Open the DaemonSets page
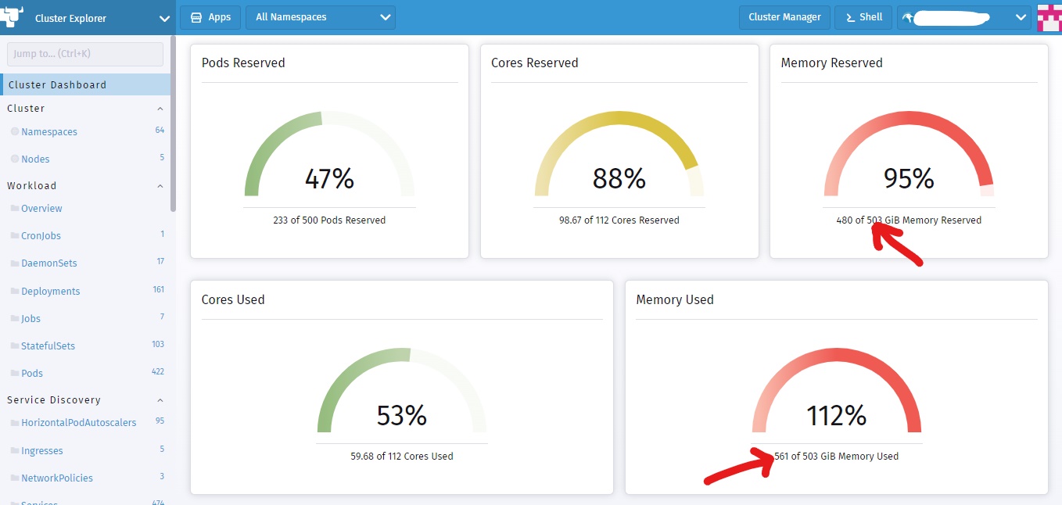 tap(50, 263)
